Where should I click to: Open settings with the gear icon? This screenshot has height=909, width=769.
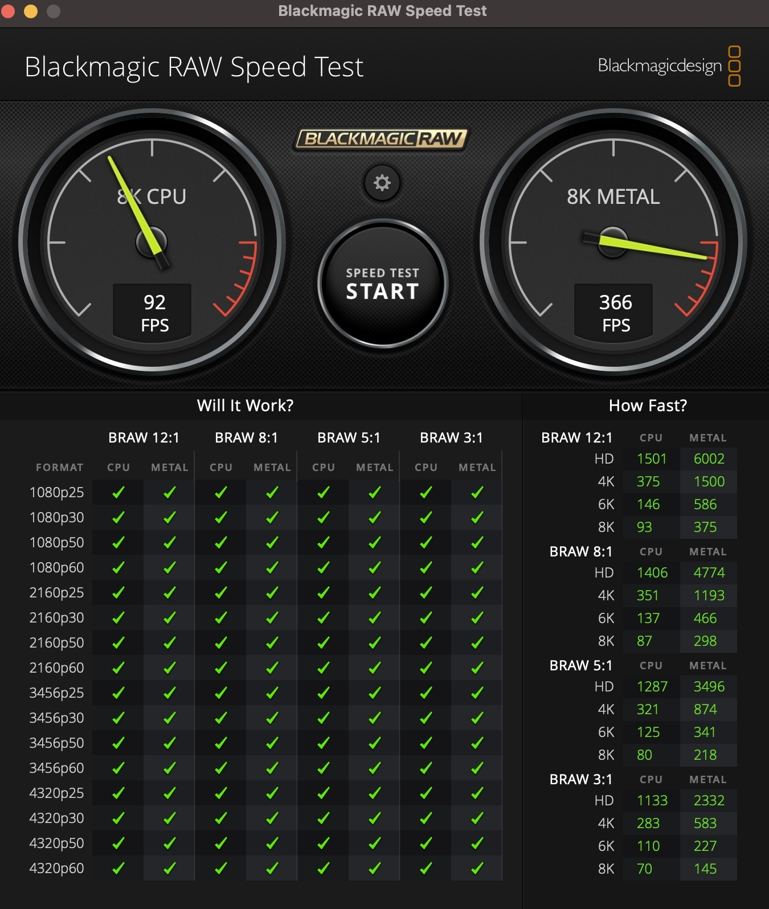point(382,183)
